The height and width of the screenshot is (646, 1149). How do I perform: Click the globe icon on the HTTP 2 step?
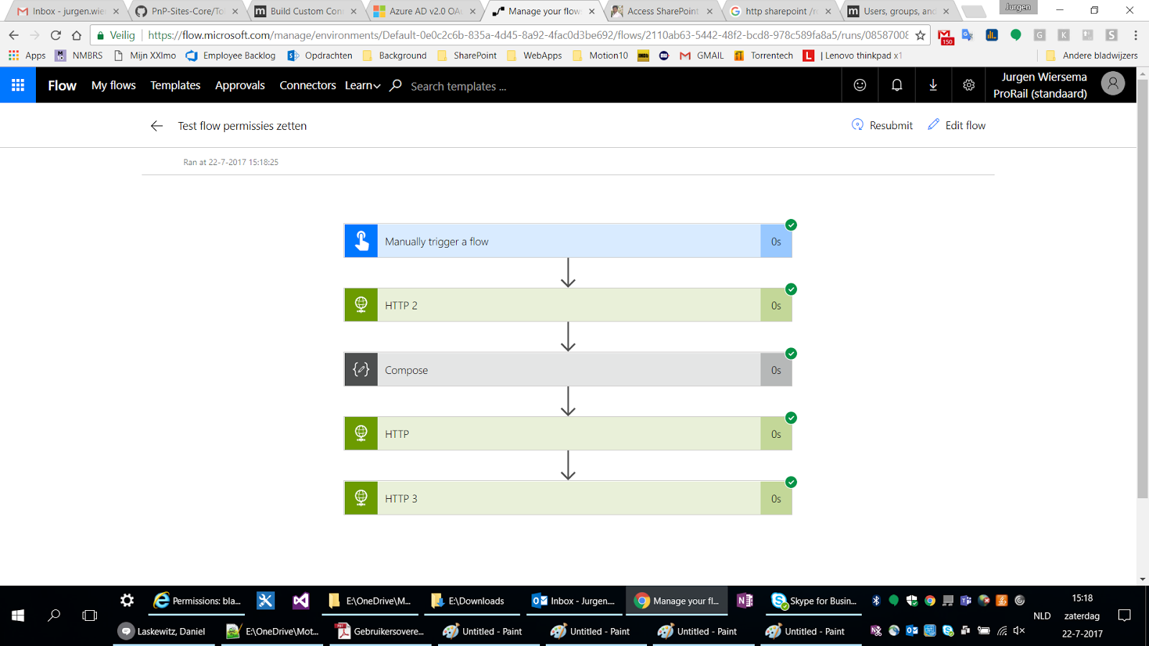[x=360, y=304]
